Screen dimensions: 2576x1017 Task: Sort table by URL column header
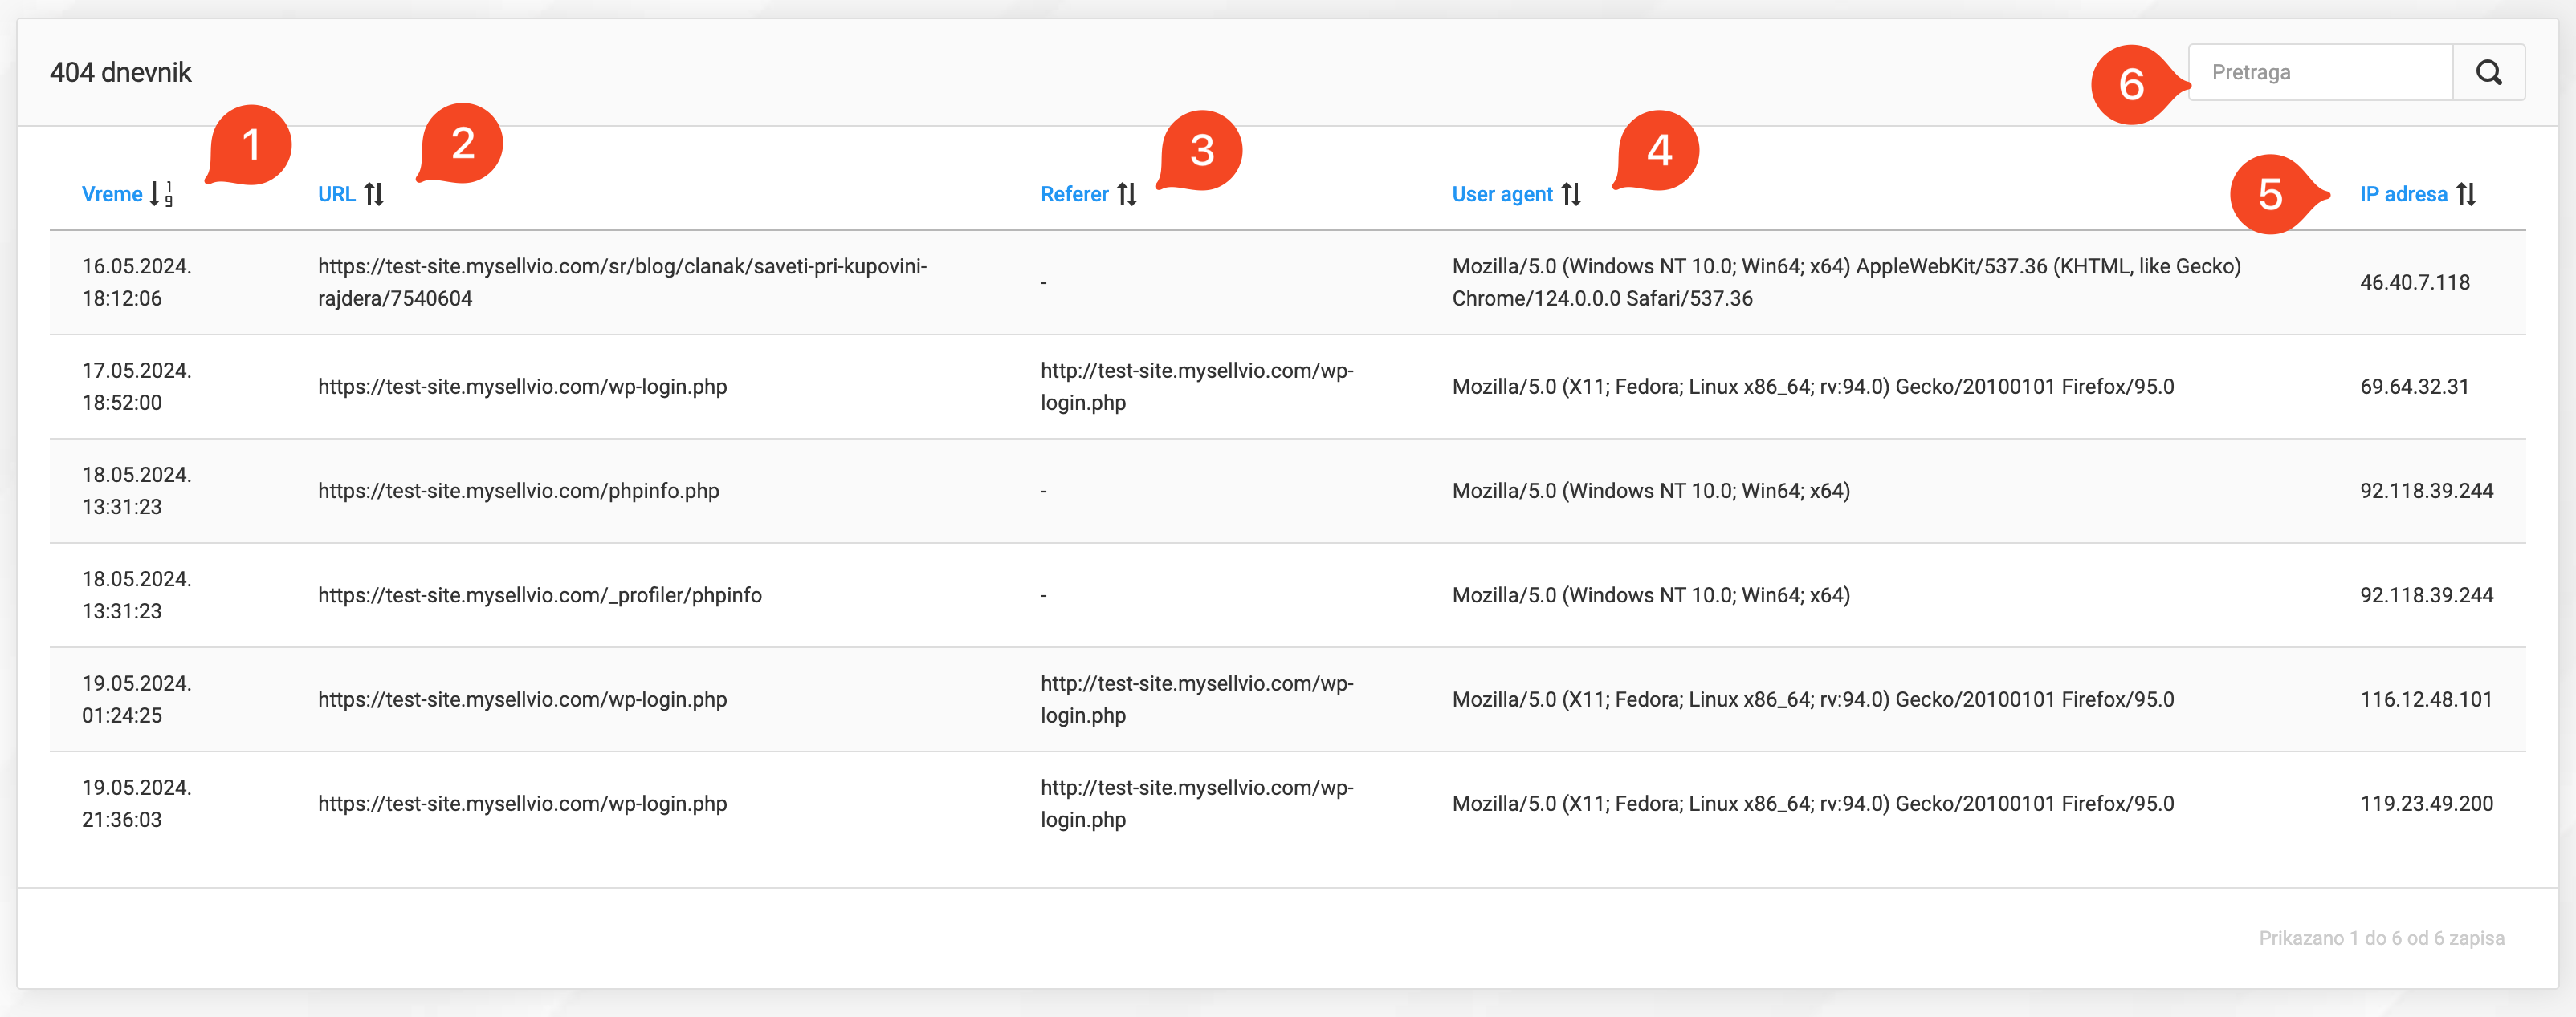point(336,194)
